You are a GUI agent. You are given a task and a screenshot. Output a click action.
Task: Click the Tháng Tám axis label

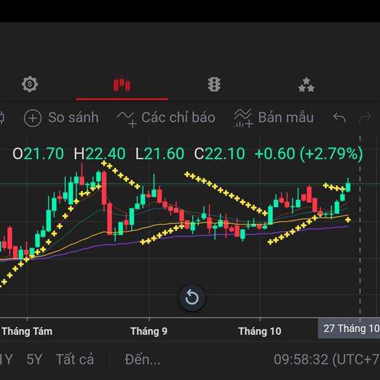[x=27, y=331]
